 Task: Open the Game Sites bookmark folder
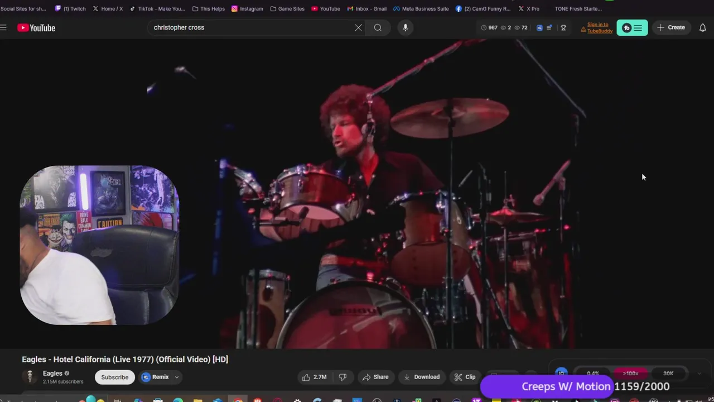point(287,8)
